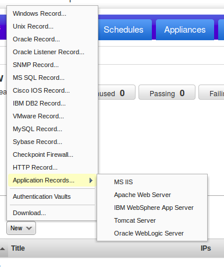
Task: Click the Application Records submenu arrow
Action: pos(91,181)
